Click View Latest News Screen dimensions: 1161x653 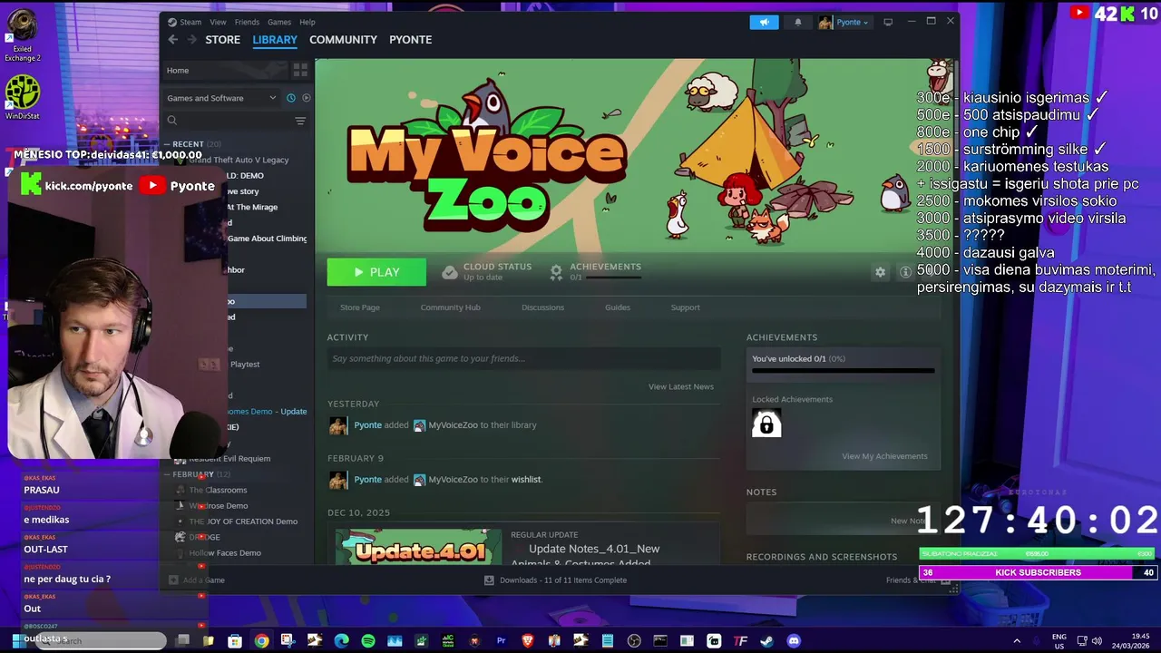(681, 386)
